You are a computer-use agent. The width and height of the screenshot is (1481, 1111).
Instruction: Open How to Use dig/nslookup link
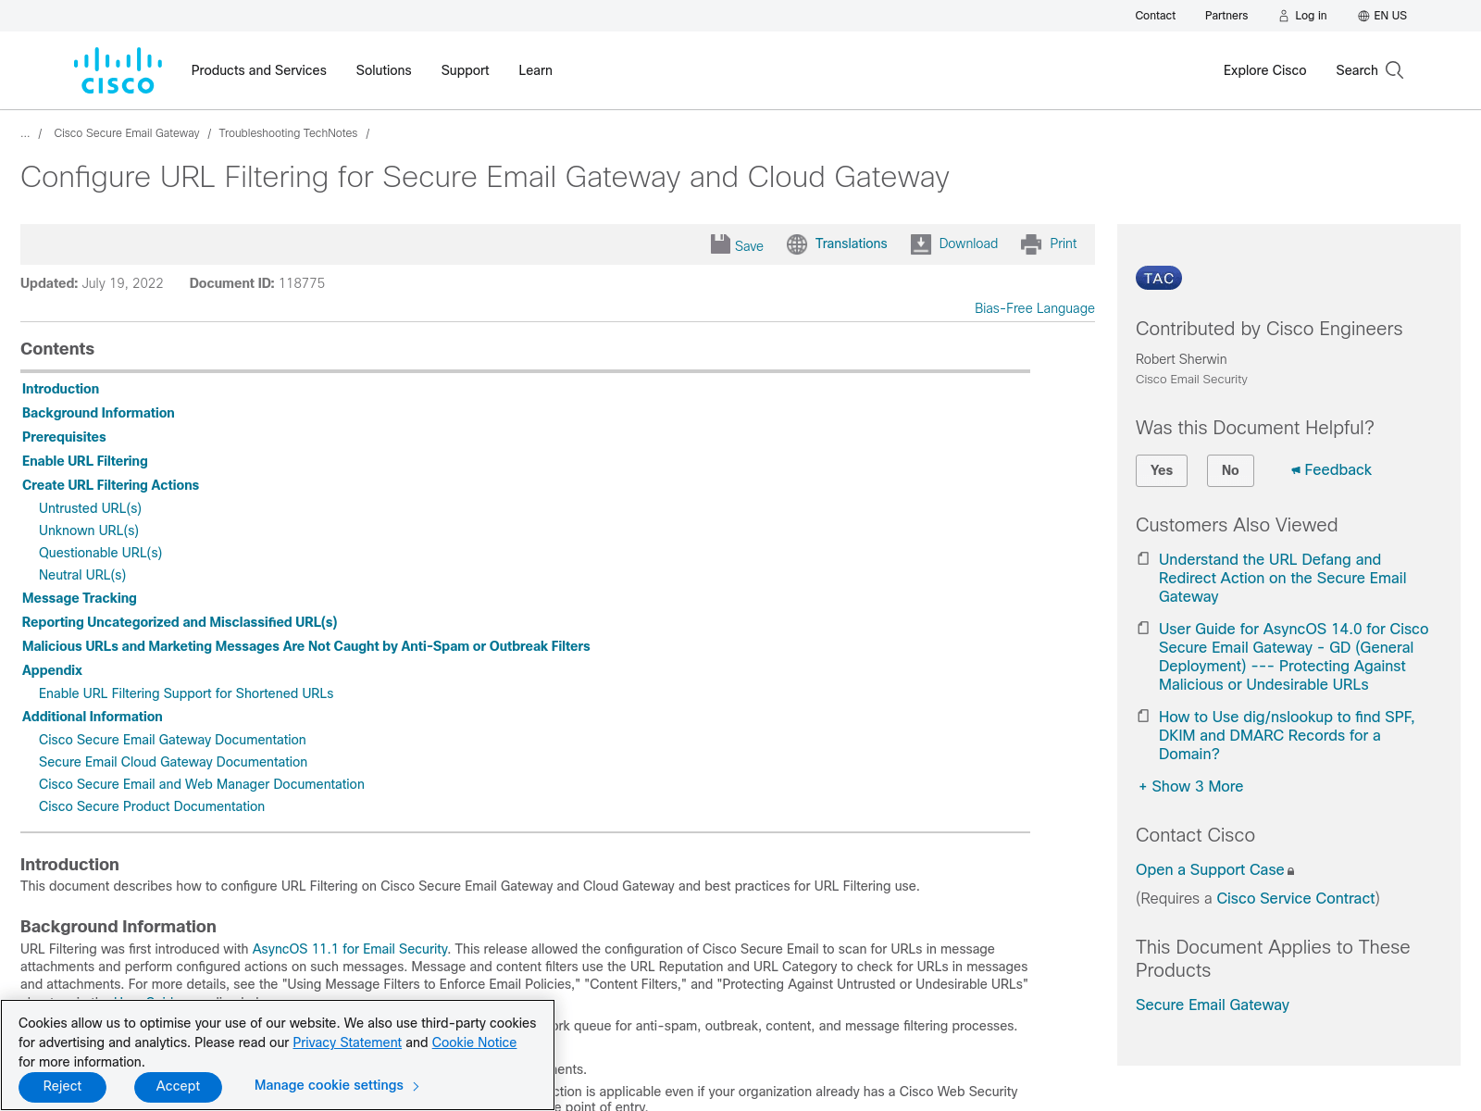tap(1287, 735)
